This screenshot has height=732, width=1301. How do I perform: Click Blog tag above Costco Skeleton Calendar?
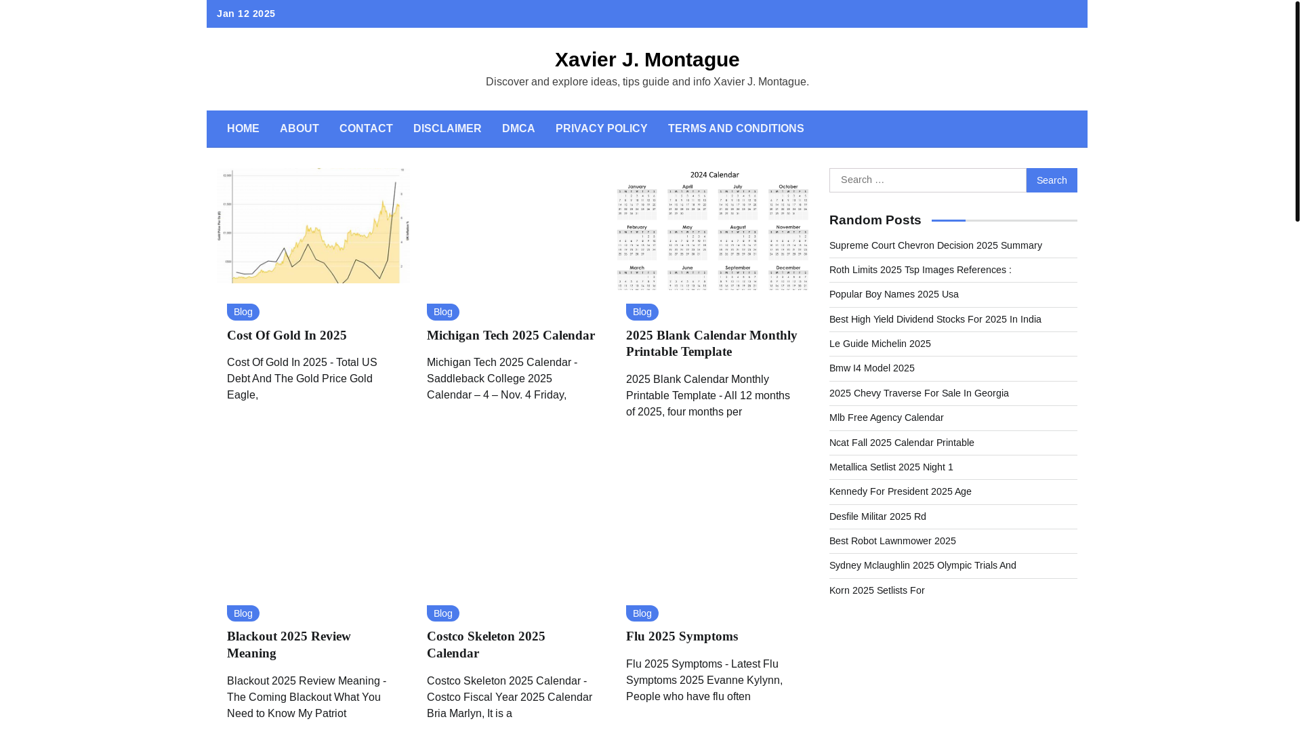coord(443,613)
